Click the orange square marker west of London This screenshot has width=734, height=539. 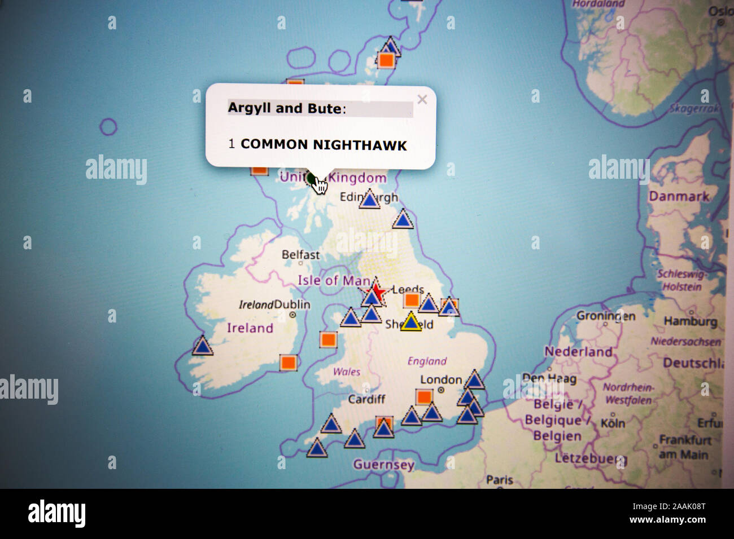(425, 397)
